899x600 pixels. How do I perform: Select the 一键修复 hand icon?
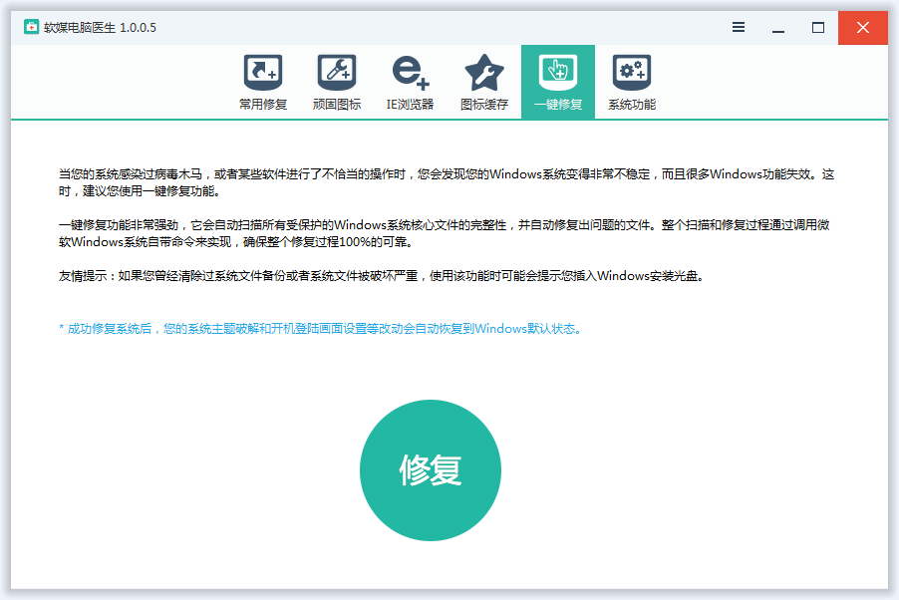pyautogui.click(x=558, y=73)
